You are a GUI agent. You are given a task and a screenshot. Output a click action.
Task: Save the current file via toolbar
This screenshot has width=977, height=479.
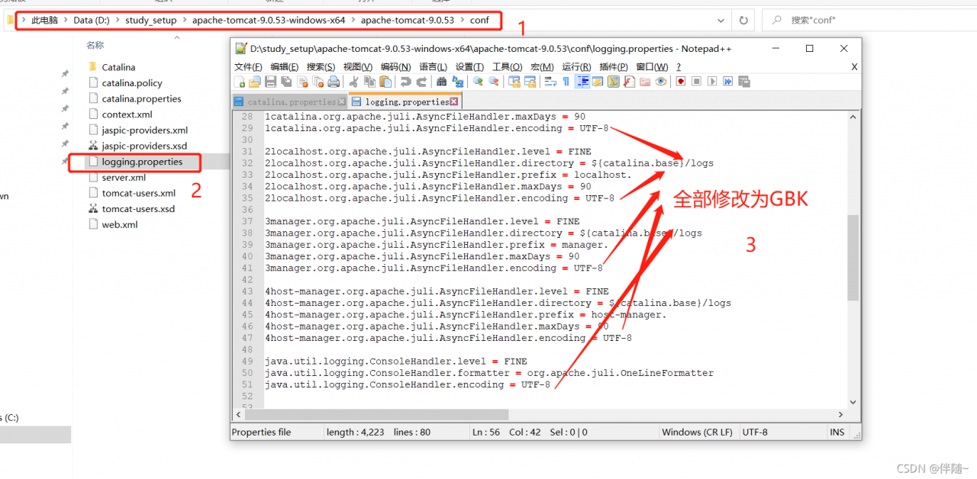pyautogui.click(x=270, y=82)
